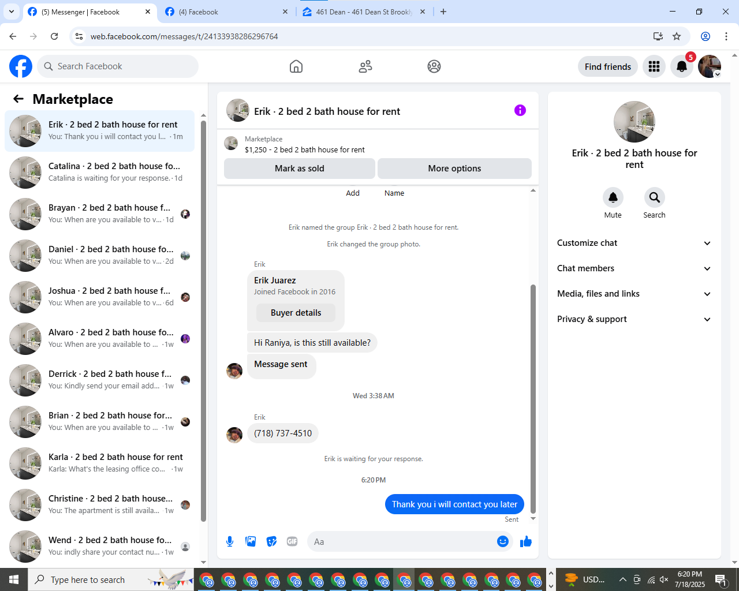
Task: Open the Menu grid icon
Action: pos(654,66)
